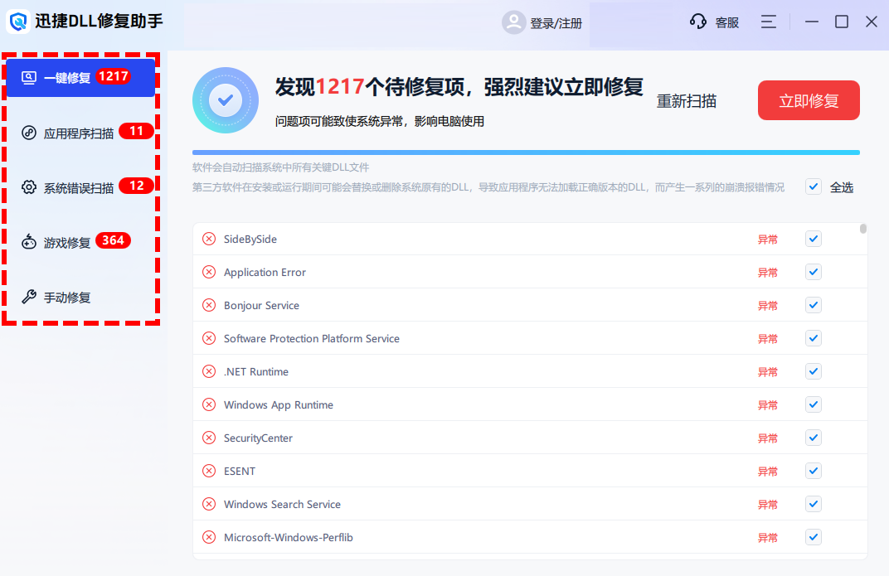Open the hamburger menu in the titlebar
This screenshot has height=576, width=889.
point(768,22)
